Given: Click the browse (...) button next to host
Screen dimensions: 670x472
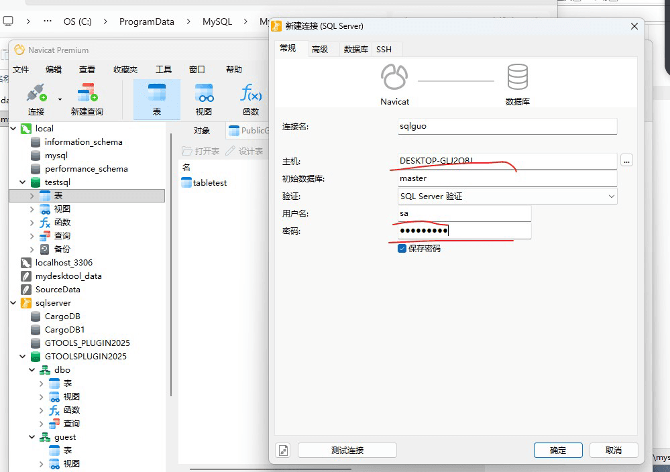Looking at the screenshot, I should (626, 161).
